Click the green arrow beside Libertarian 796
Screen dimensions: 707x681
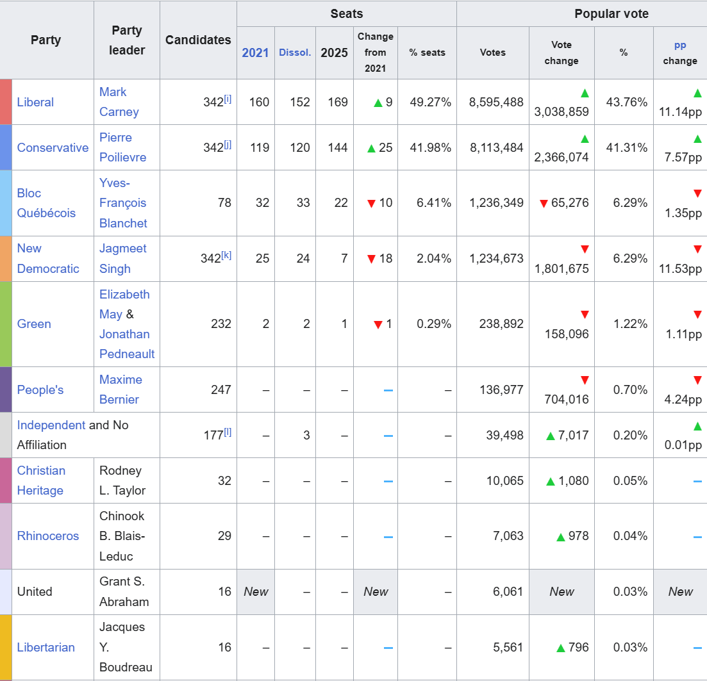[x=561, y=648]
